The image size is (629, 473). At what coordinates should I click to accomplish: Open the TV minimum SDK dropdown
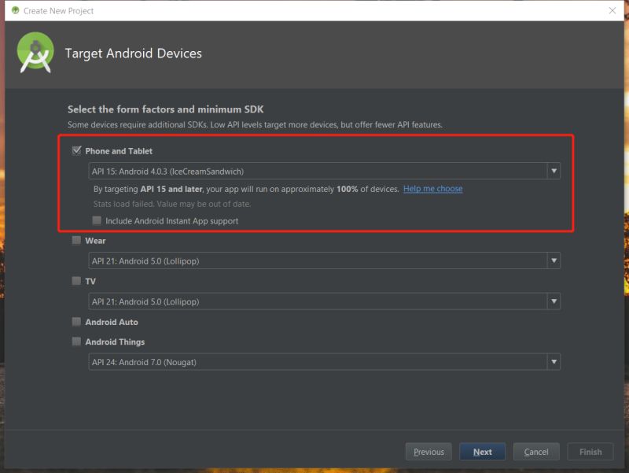(553, 301)
